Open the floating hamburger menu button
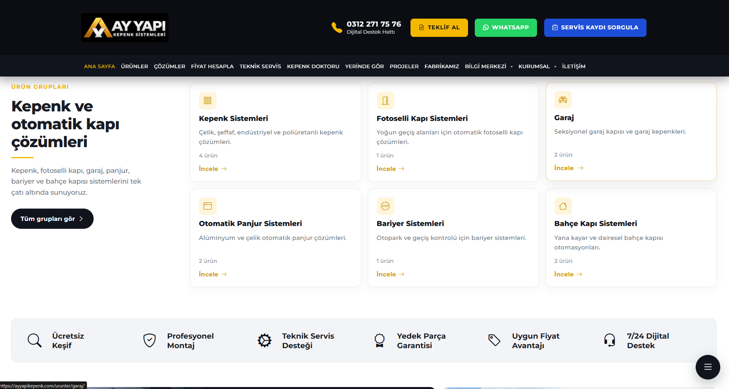The width and height of the screenshot is (729, 389). [708, 367]
